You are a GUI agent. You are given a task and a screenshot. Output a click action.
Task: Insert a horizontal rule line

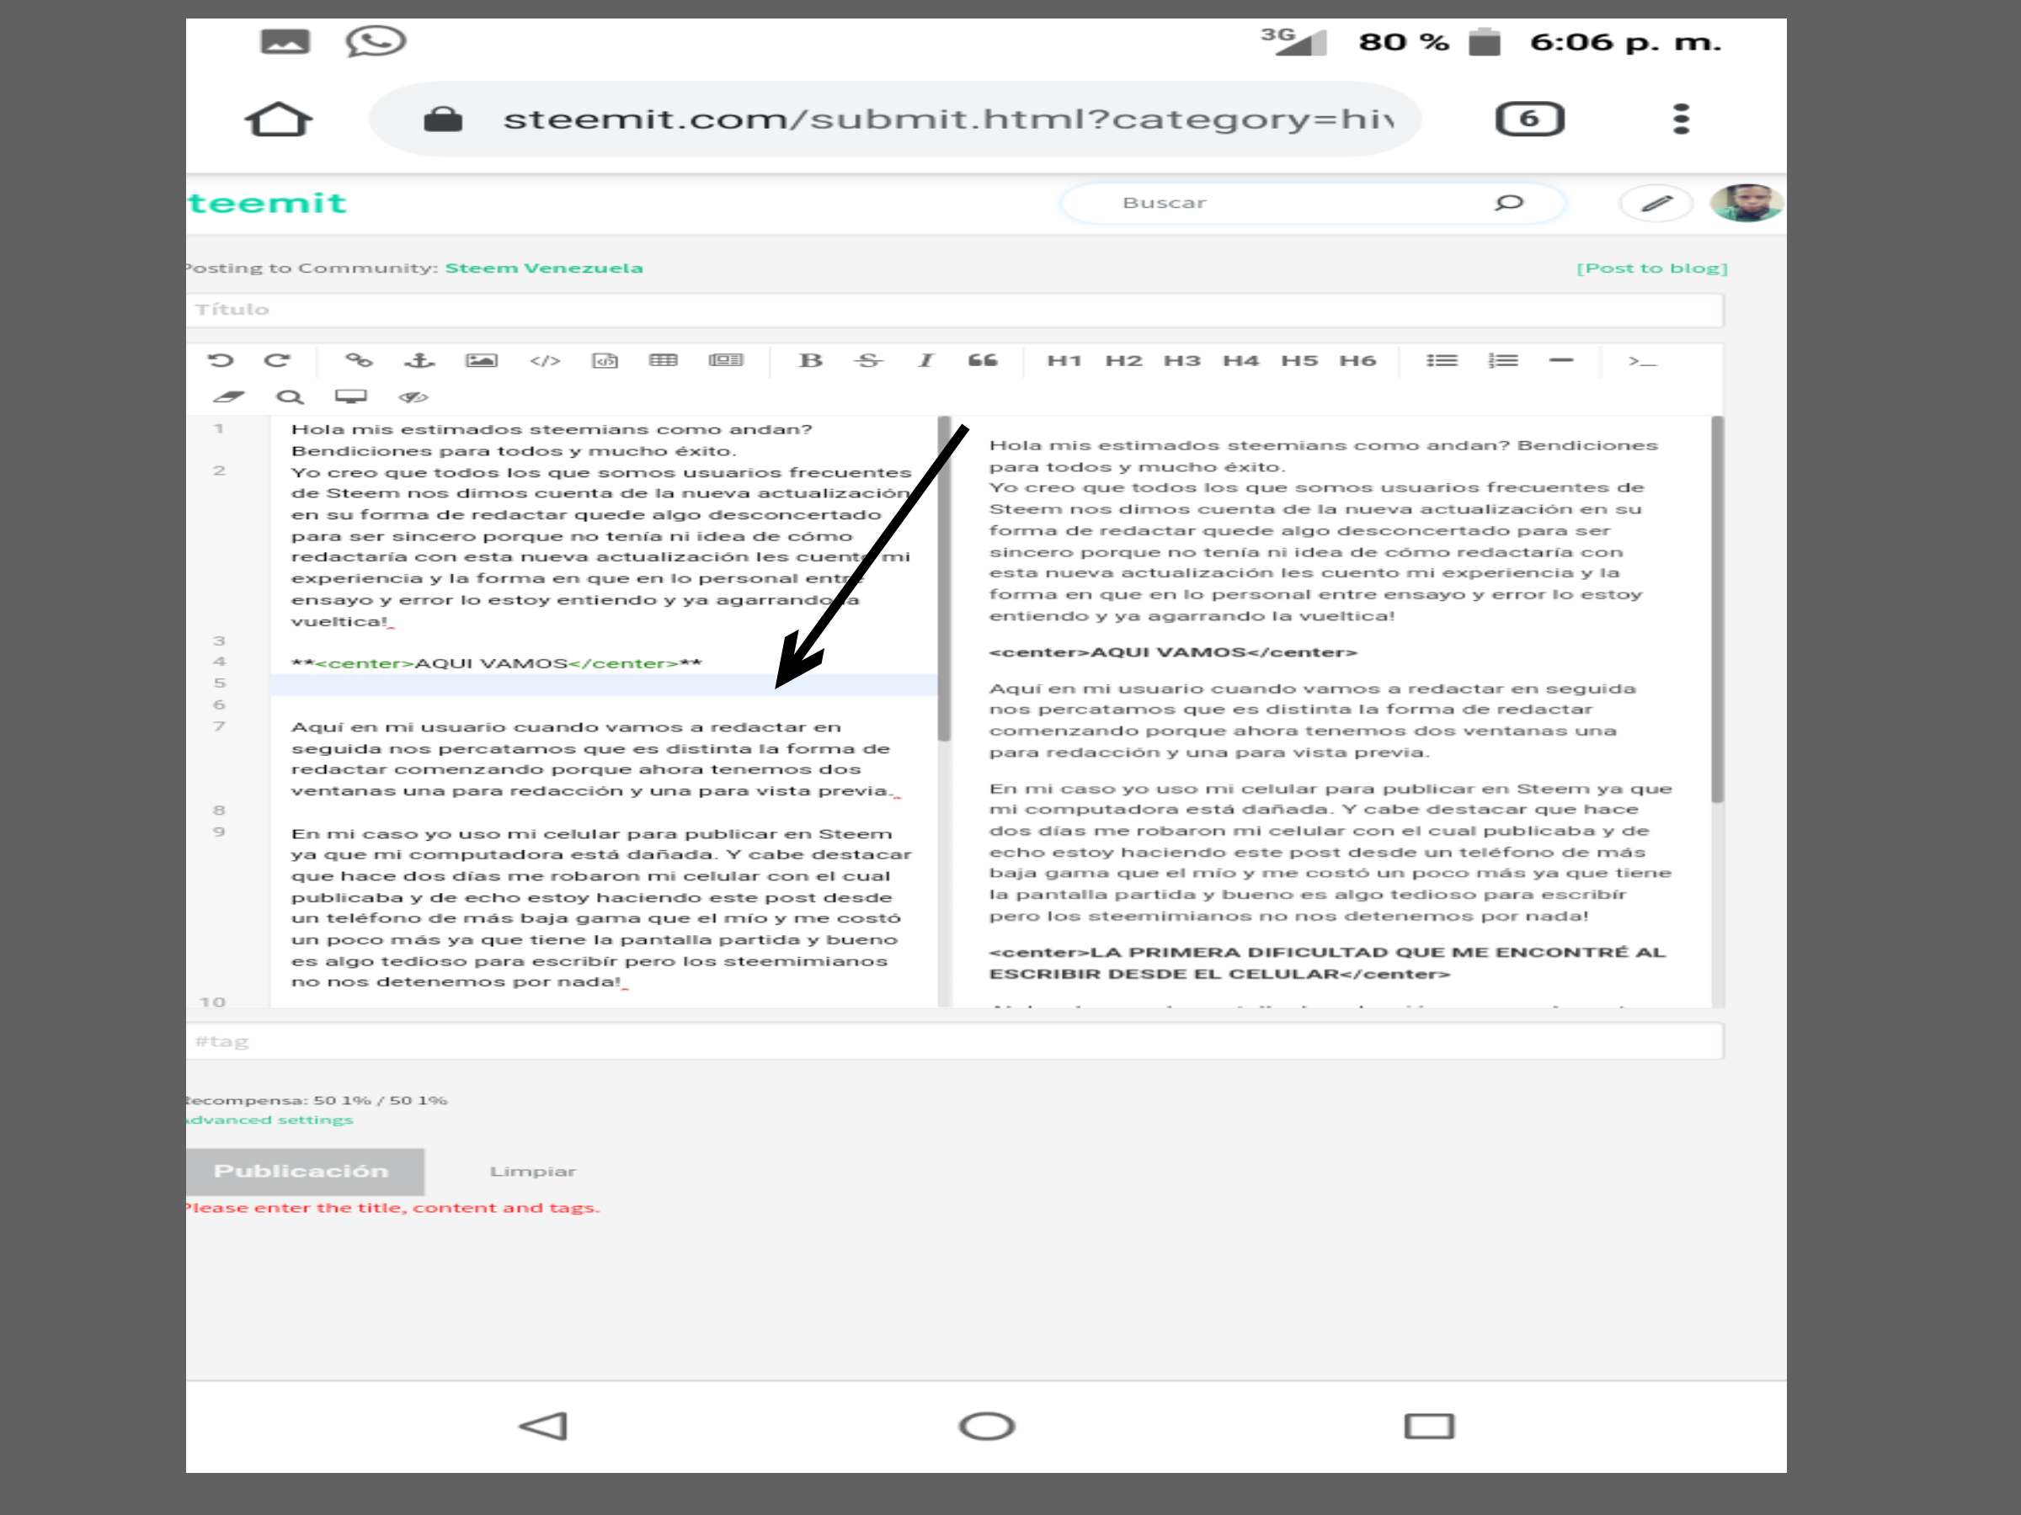(x=1561, y=361)
